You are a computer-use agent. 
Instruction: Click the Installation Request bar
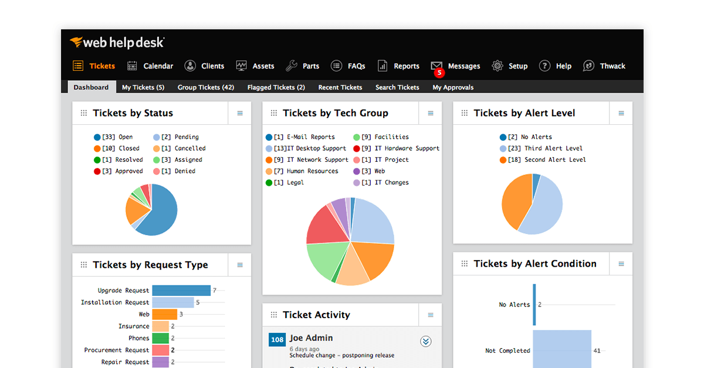click(x=173, y=302)
